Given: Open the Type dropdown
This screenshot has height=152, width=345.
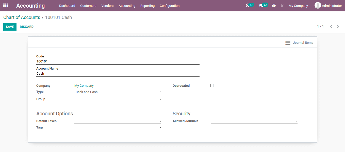Looking at the screenshot, I should click(x=160, y=92).
